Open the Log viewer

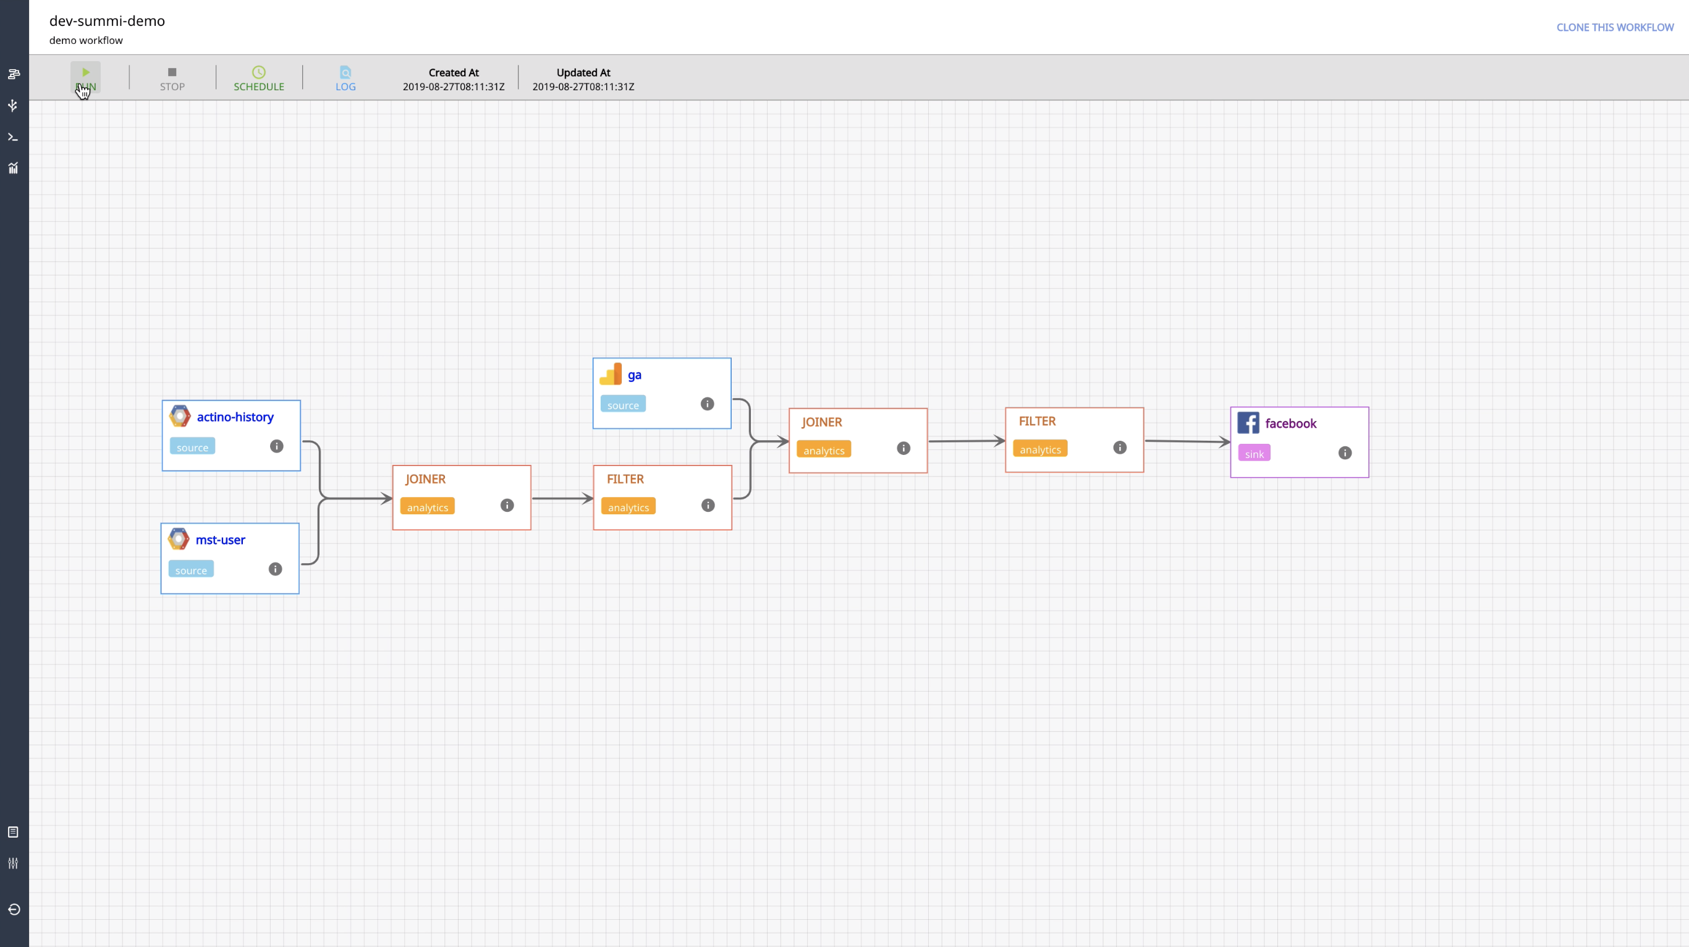point(345,78)
